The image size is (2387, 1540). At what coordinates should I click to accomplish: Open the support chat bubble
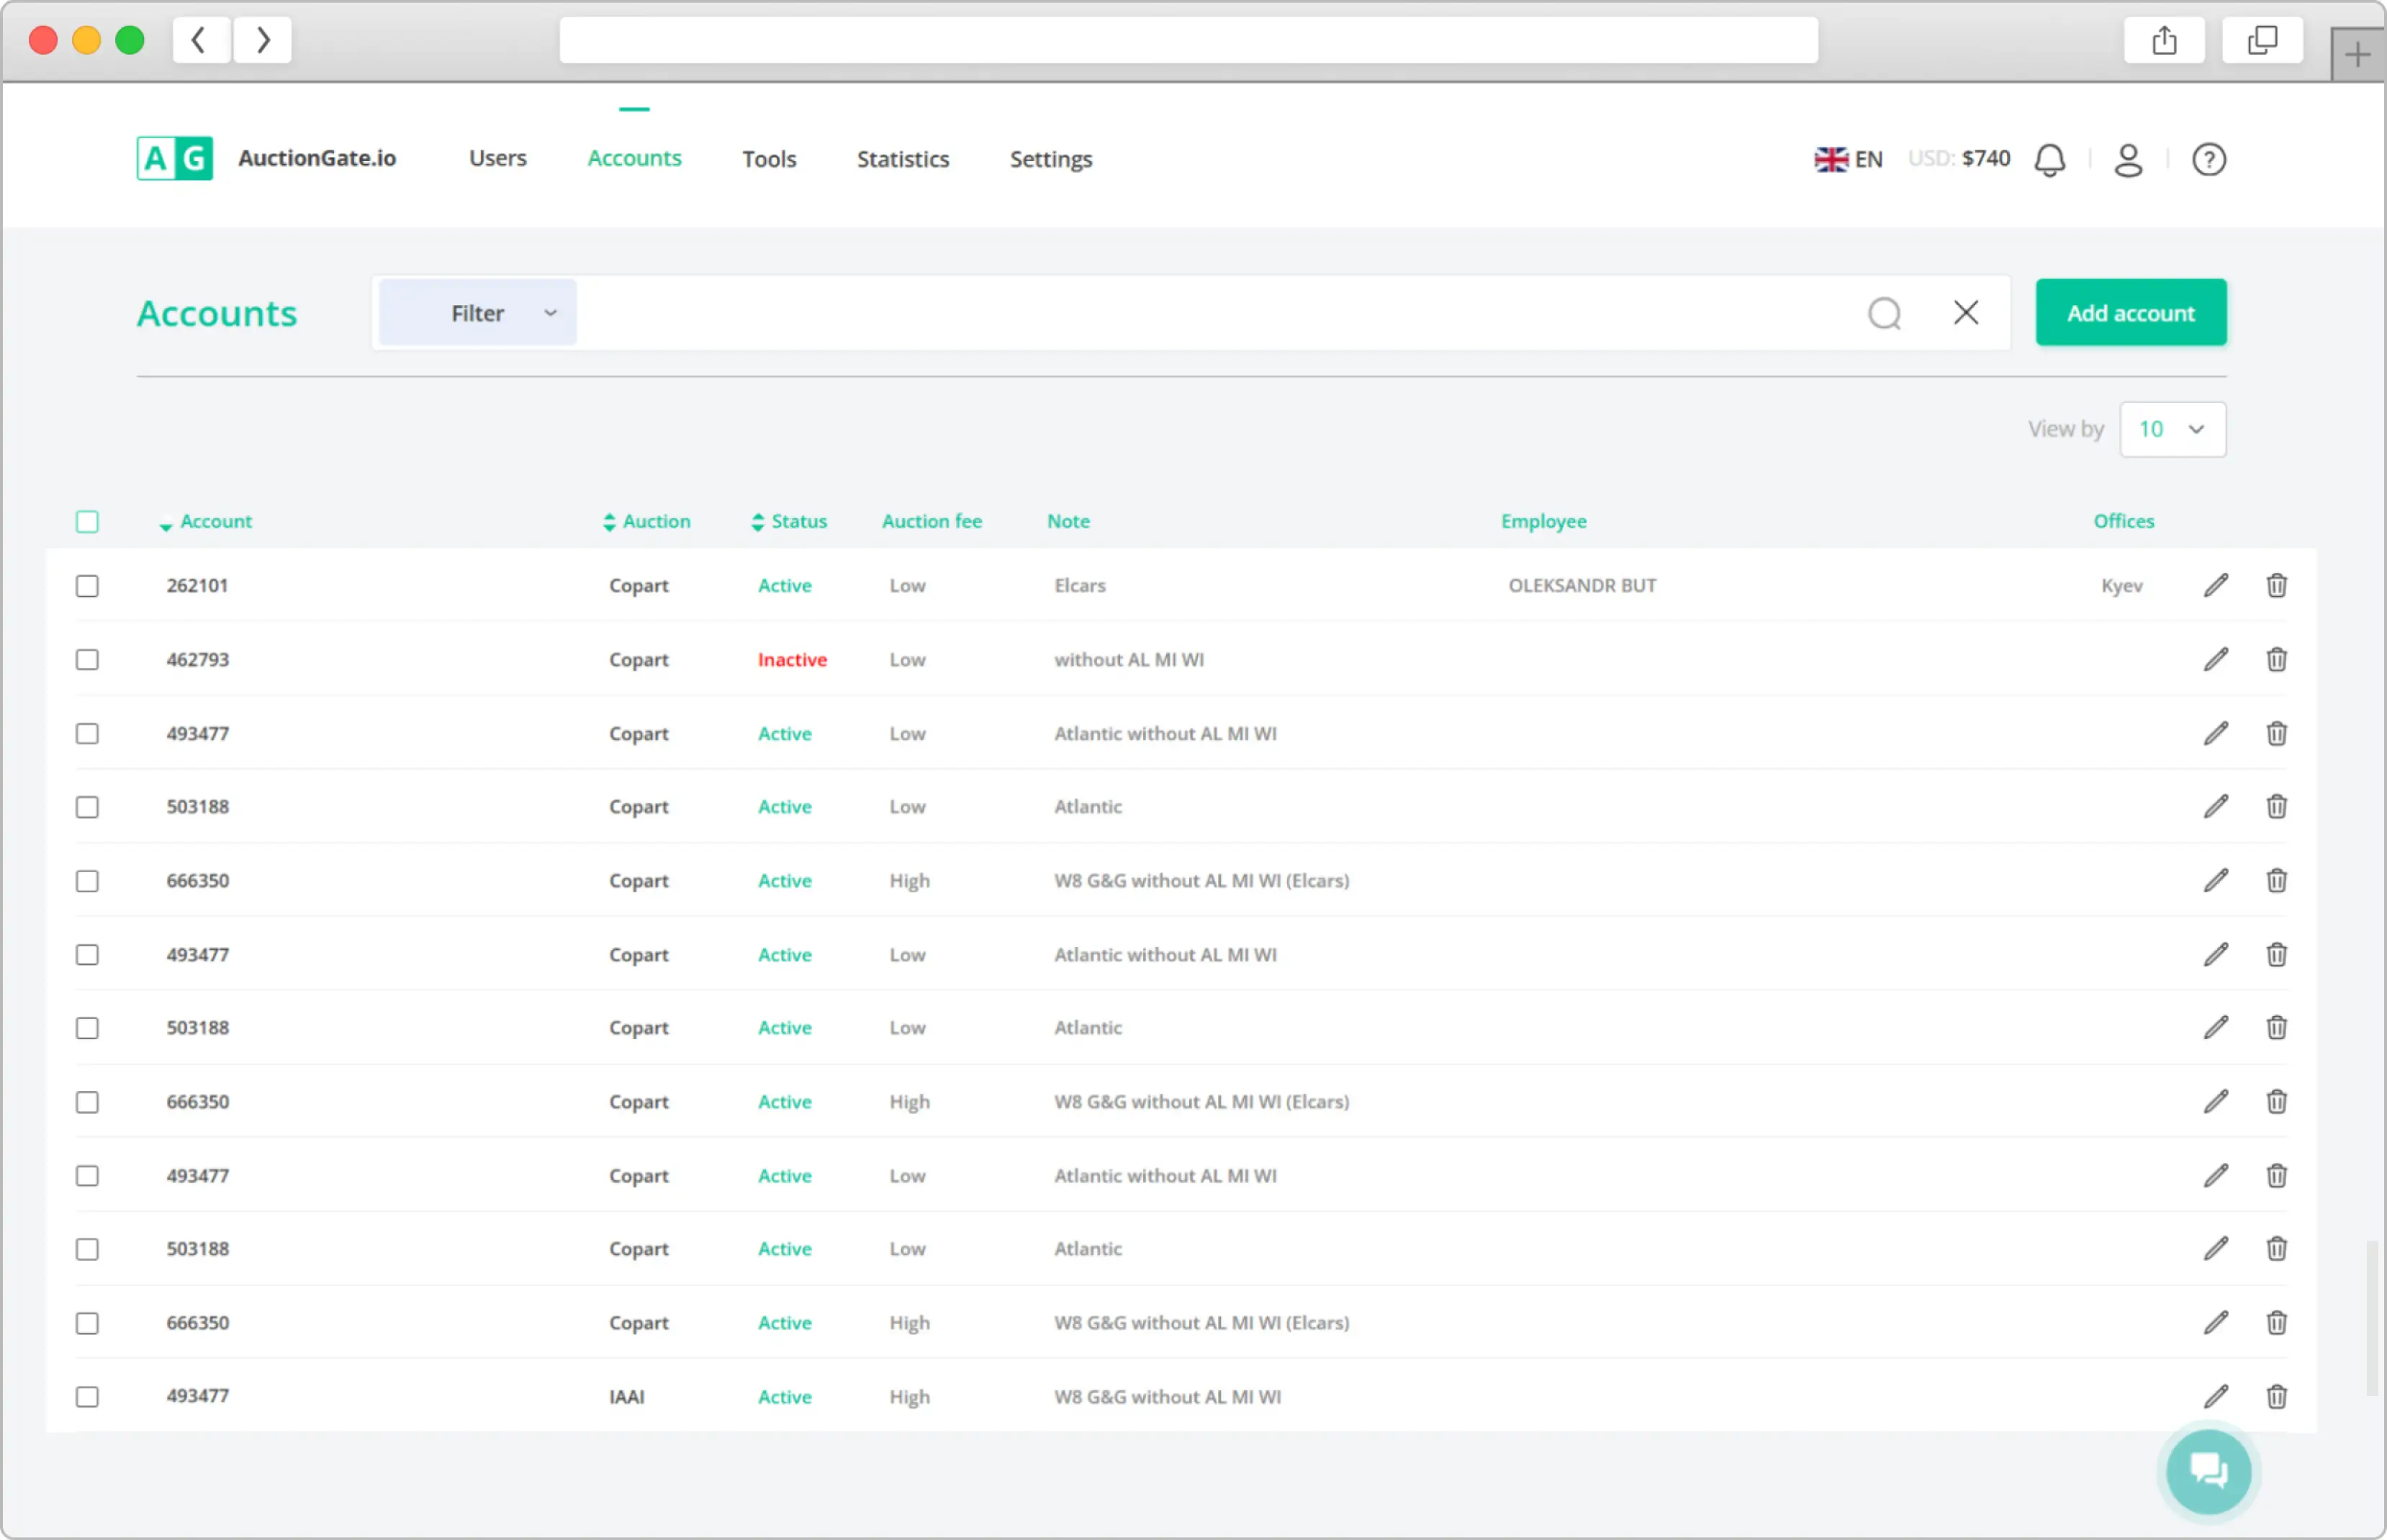pos(2208,1470)
